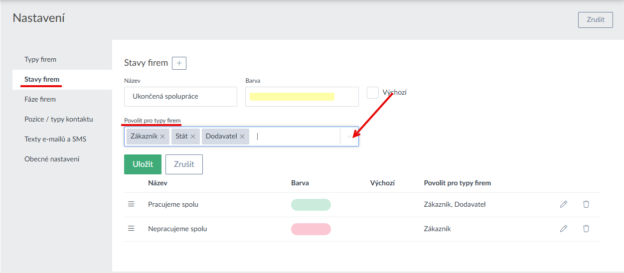Edit the Nepracujeme spolu row
The height and width of the screenshot is (273, 624).
[563, 229]
